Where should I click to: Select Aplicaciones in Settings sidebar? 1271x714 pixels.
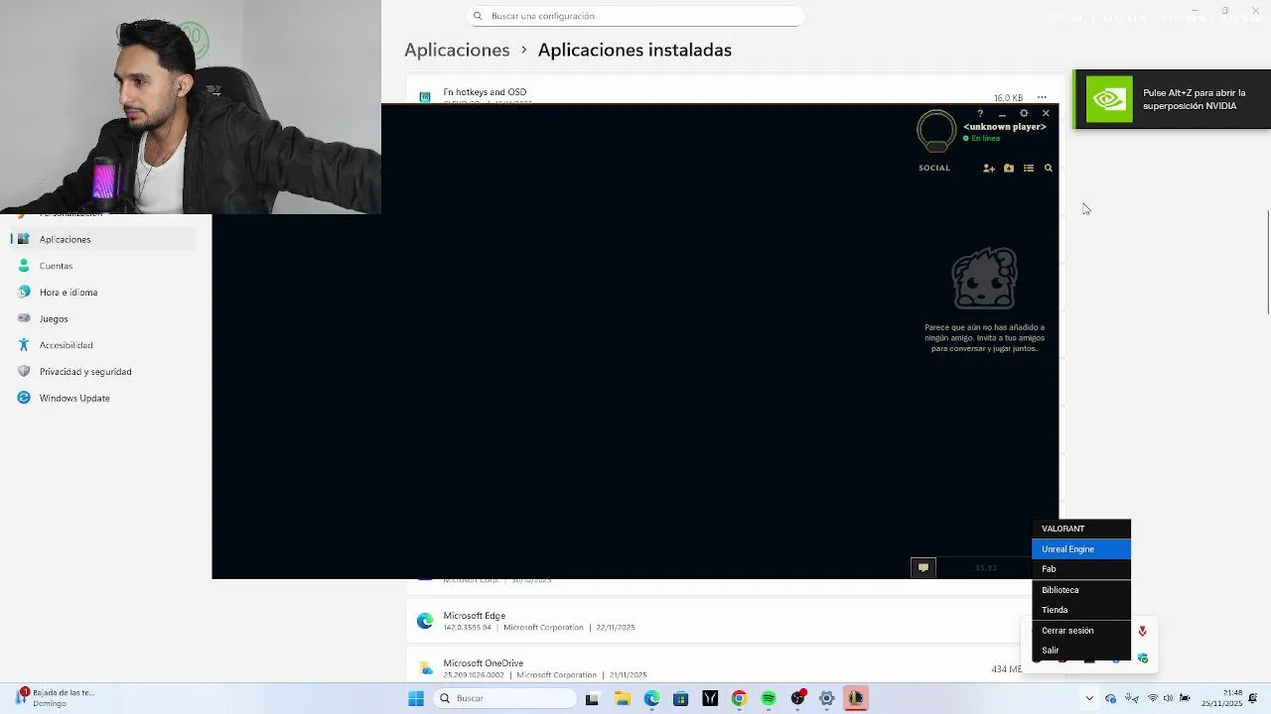pyautogui.click(x=105, y=239)
